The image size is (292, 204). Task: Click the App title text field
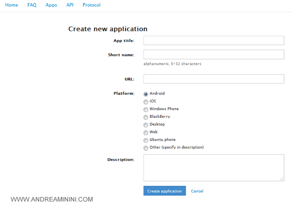[214, 40]
